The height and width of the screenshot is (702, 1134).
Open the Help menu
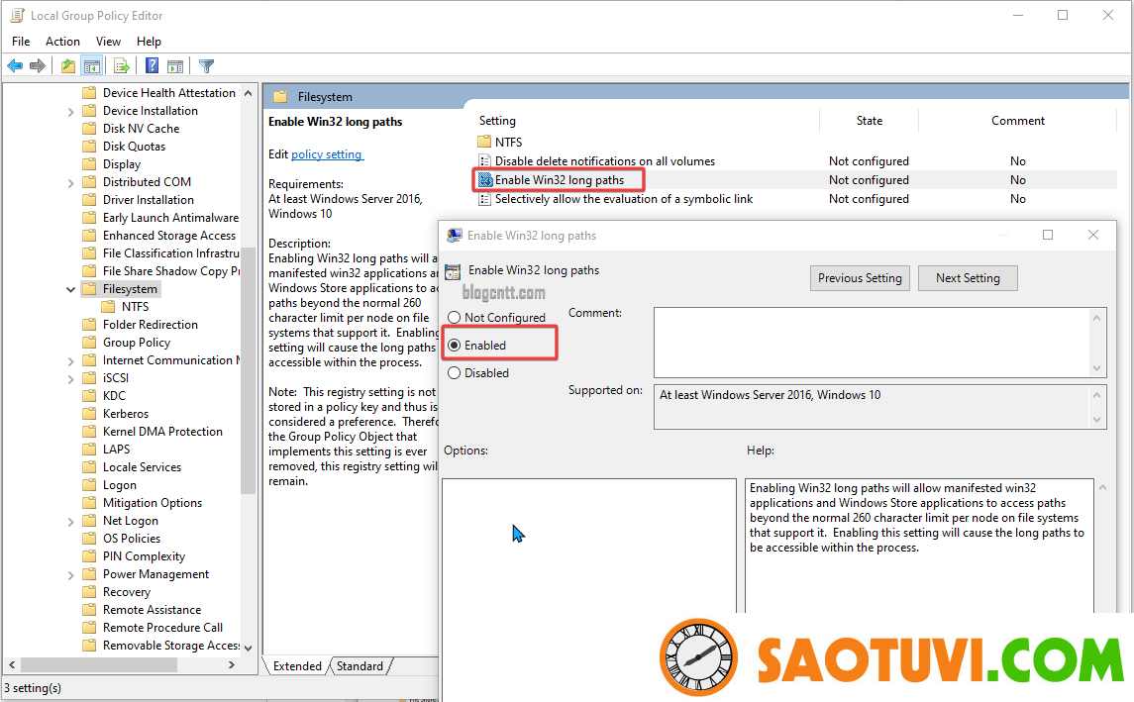click(149, 42)
